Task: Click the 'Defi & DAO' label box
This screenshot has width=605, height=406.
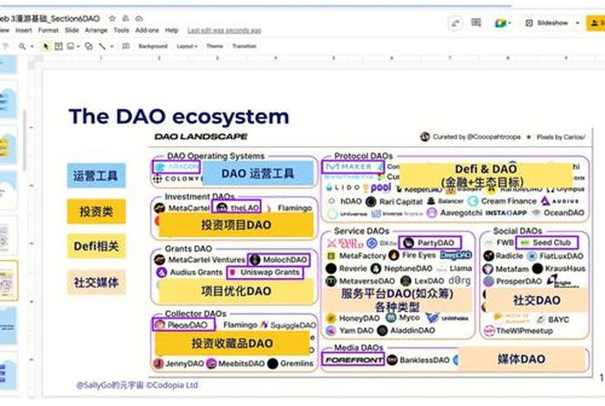Action: [486, 175]
